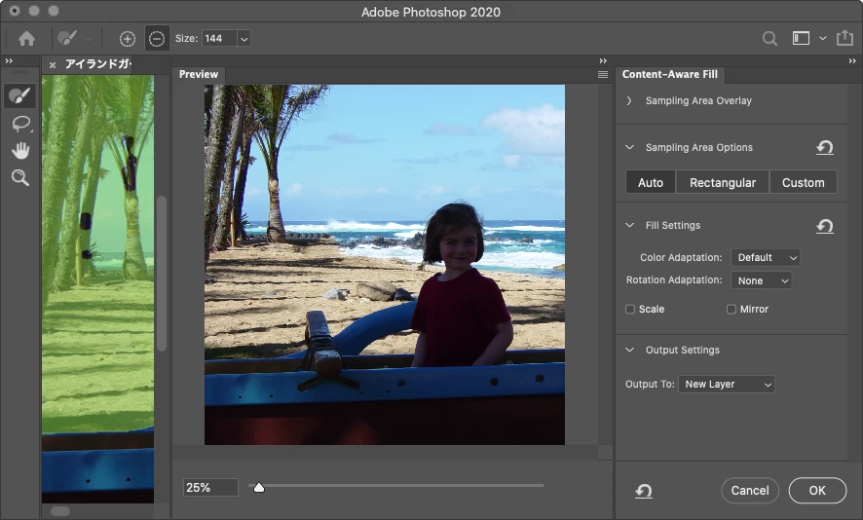
Task: Open the Output To dropdown
Action: click(x=727, y=384)
